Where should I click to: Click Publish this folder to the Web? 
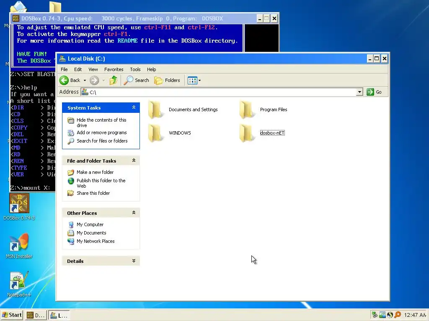pyautogui.click(x=101, y=183)
